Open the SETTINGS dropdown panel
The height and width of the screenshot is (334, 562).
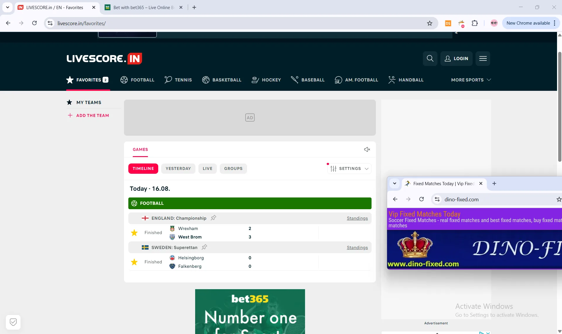click(349, 168)
